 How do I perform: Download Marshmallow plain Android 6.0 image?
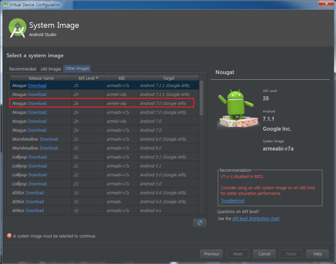(x=49, y=148)
